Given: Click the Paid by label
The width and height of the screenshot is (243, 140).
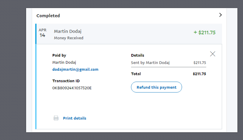Looking at the screenshot, I should pyautogui.click(x=59, y=55).
